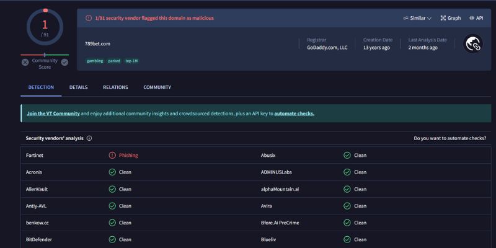The height and width of the screenshot is (248, 496).
Task: Click the Bfore.Ai PreCrime vendor name
Action: [280, 223]
